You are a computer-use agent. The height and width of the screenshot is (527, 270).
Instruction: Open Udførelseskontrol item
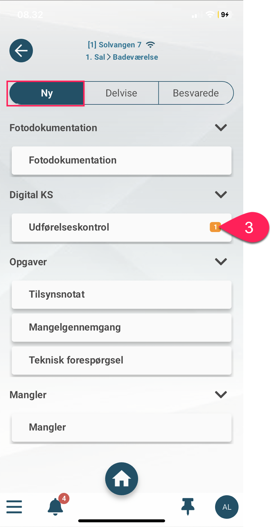(122, 228)
